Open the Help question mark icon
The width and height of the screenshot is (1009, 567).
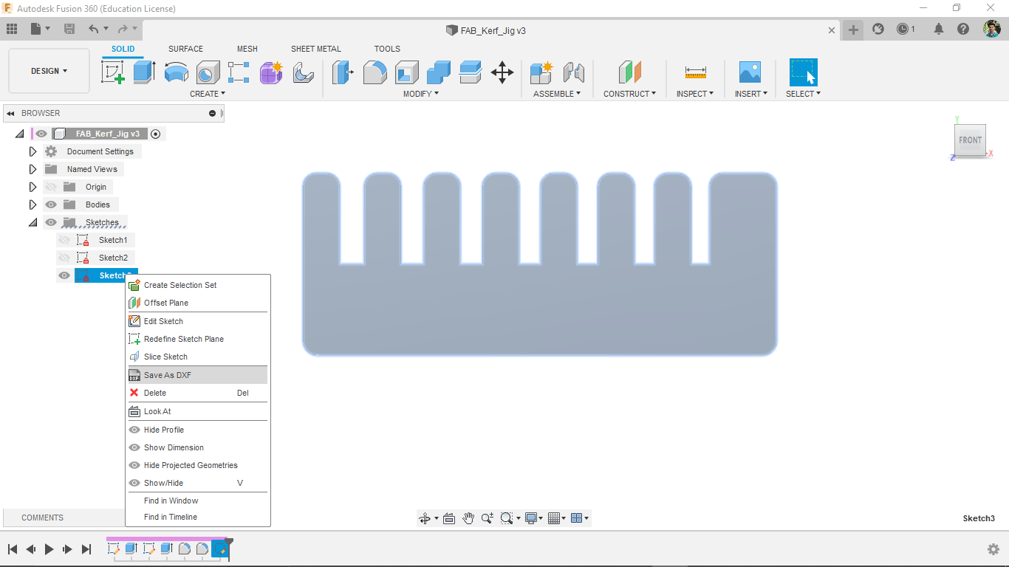click(963, 29)
